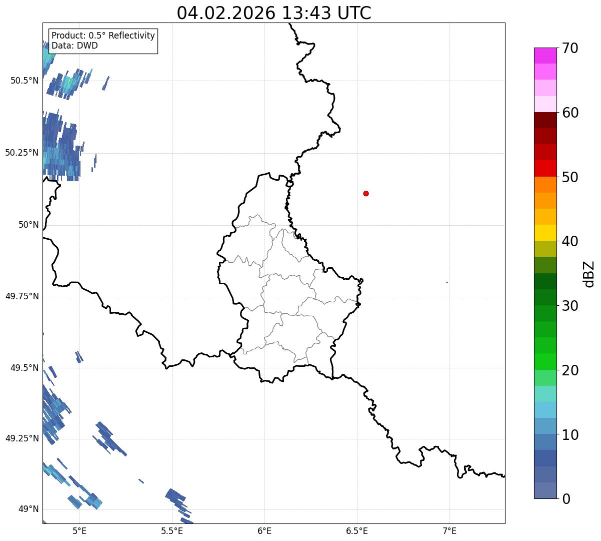Click the 6.5°E longitude label
The height and width of the screenshot is (541, 601).
point(357,530)
